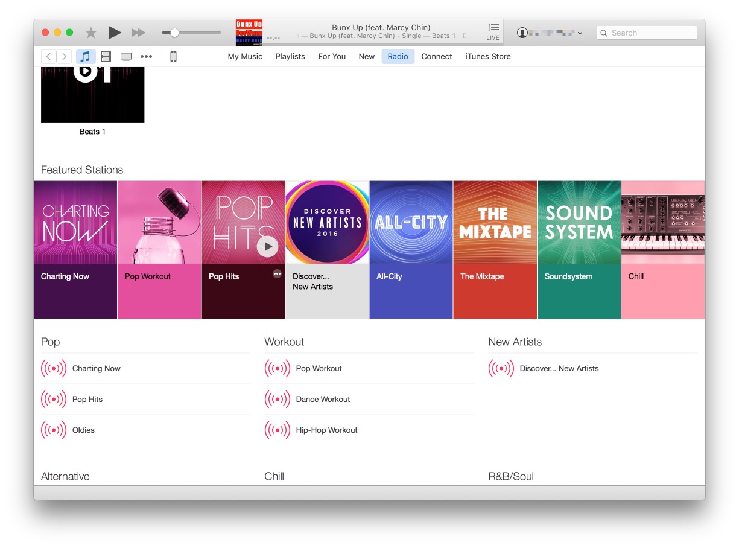Open the Music library icon

pos(86,57)
